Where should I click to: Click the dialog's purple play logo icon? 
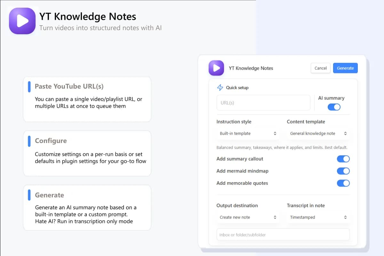(216, 68)
